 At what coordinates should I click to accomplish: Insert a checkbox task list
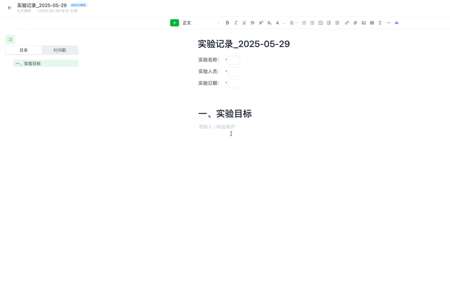321,23
